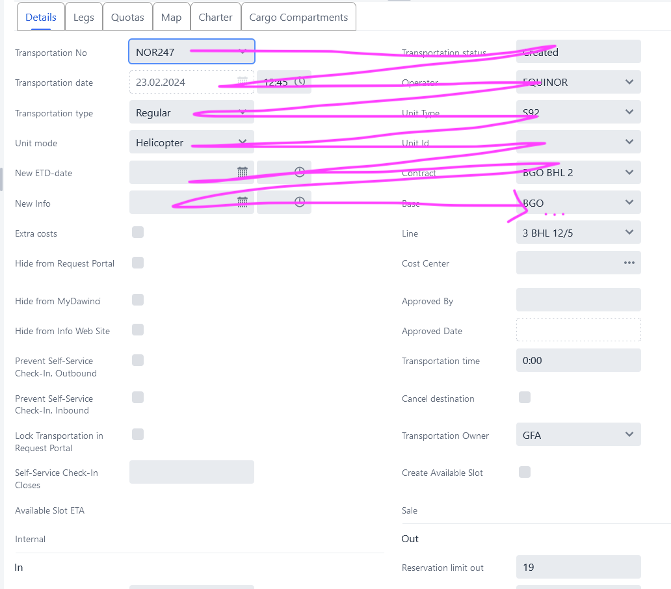
Task: Go to the Quotas tab
Action: pyautogui.click(x=128, y=18)
